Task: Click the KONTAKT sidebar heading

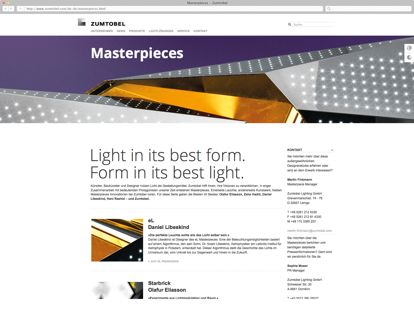Action: click(295, 150)
